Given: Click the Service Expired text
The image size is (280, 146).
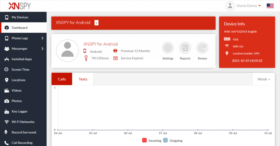Looking at the screenshot, I should (x=132, y=58).
